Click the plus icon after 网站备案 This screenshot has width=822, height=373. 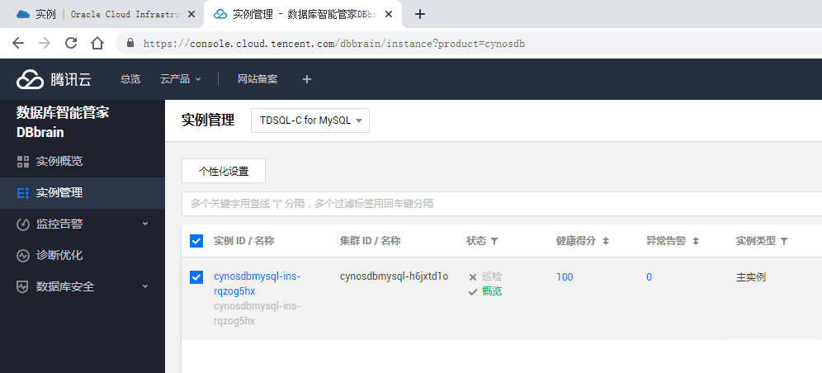point(307,79)
